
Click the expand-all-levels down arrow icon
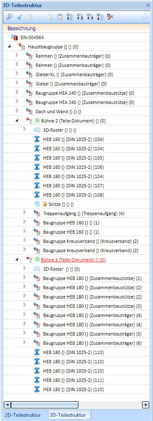click(x=100, y=17)
